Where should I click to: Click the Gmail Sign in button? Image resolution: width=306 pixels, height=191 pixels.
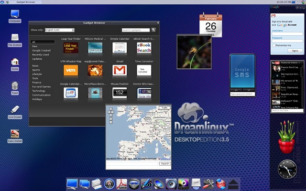(x=295, y=51)
